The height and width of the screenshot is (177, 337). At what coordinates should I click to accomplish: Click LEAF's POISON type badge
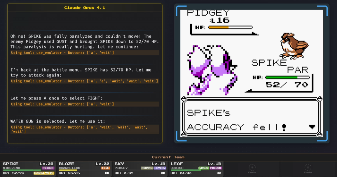tap(216, 168)
